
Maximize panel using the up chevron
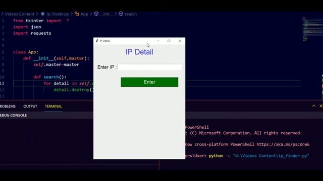(x=314, y=106)
